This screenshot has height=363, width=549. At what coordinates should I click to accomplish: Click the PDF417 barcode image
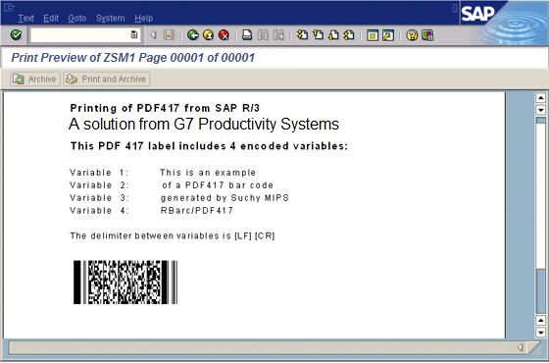tap(125, 283)
